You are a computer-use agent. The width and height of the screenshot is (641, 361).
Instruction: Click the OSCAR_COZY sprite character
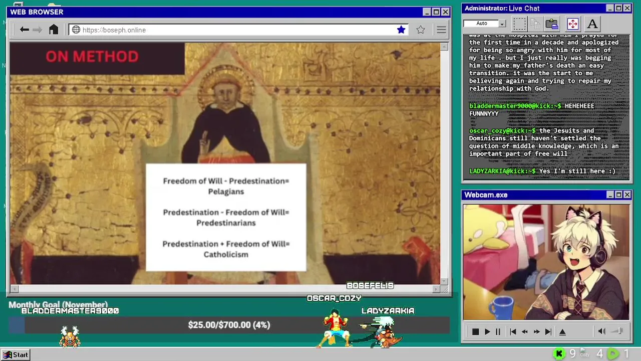pos(335,327)
